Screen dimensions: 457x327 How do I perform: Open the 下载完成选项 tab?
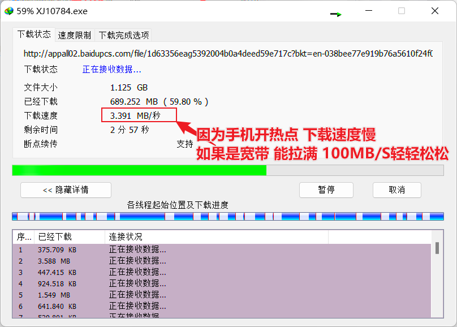click(x=123, y=35)
